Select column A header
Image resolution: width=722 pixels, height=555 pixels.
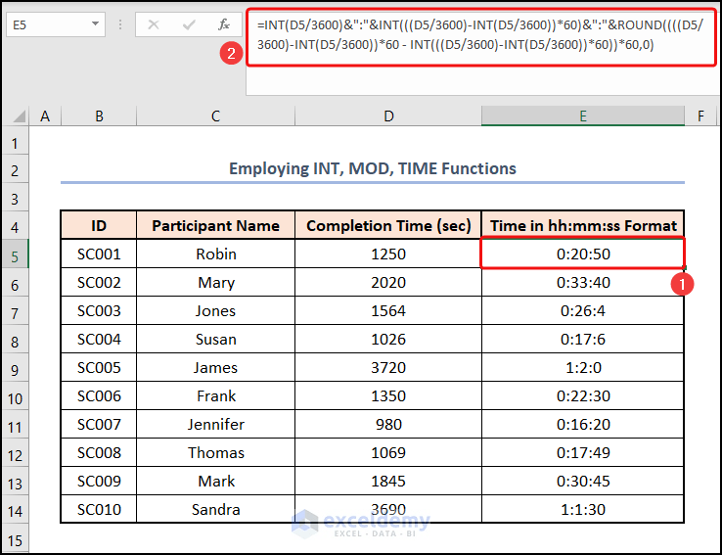pos(45,116)
